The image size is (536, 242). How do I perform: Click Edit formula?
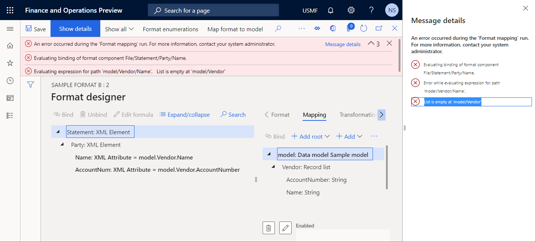[133, 114]
